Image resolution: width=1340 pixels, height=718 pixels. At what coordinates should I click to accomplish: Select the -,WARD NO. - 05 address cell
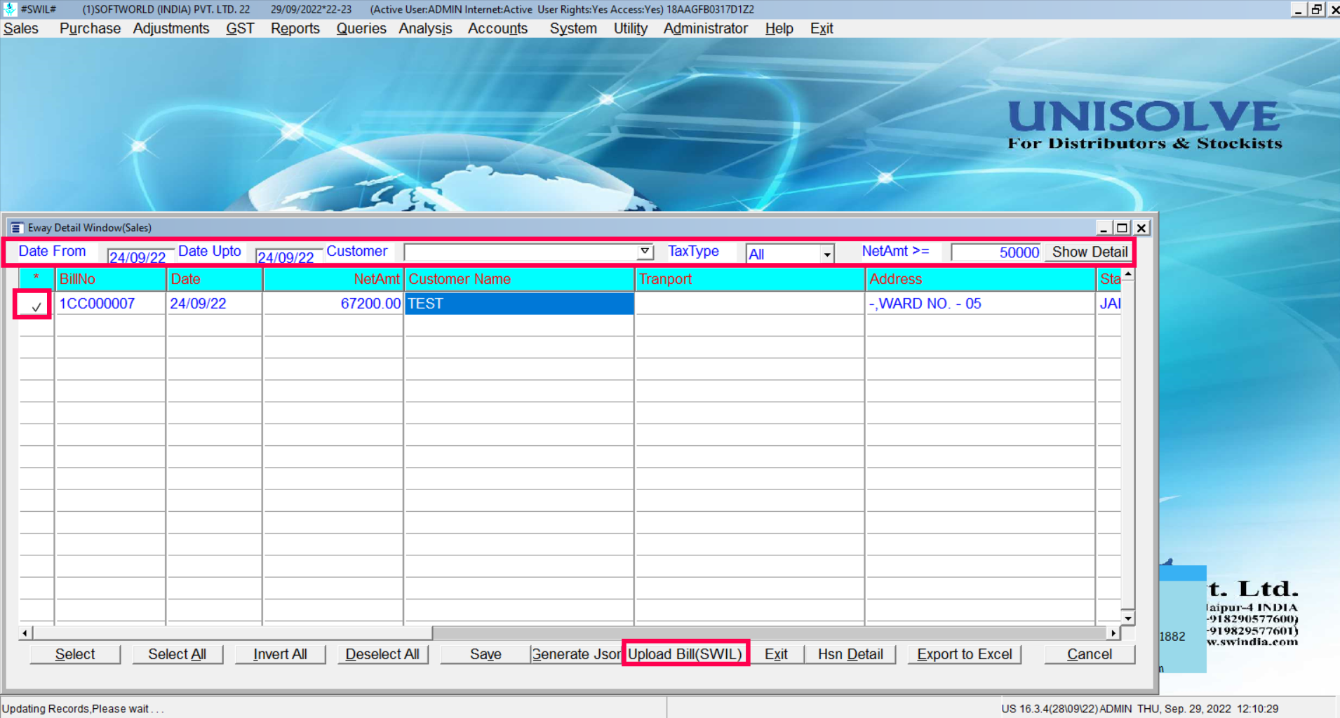pos(980,304)
